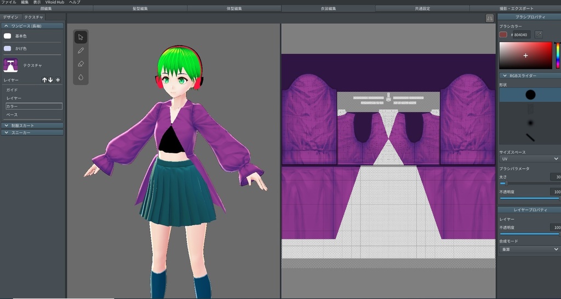The width and height of the screenshot is (561, 299).
Task: Open the 合成モード blend mode dropdown
Action: (x=529, y=249)
